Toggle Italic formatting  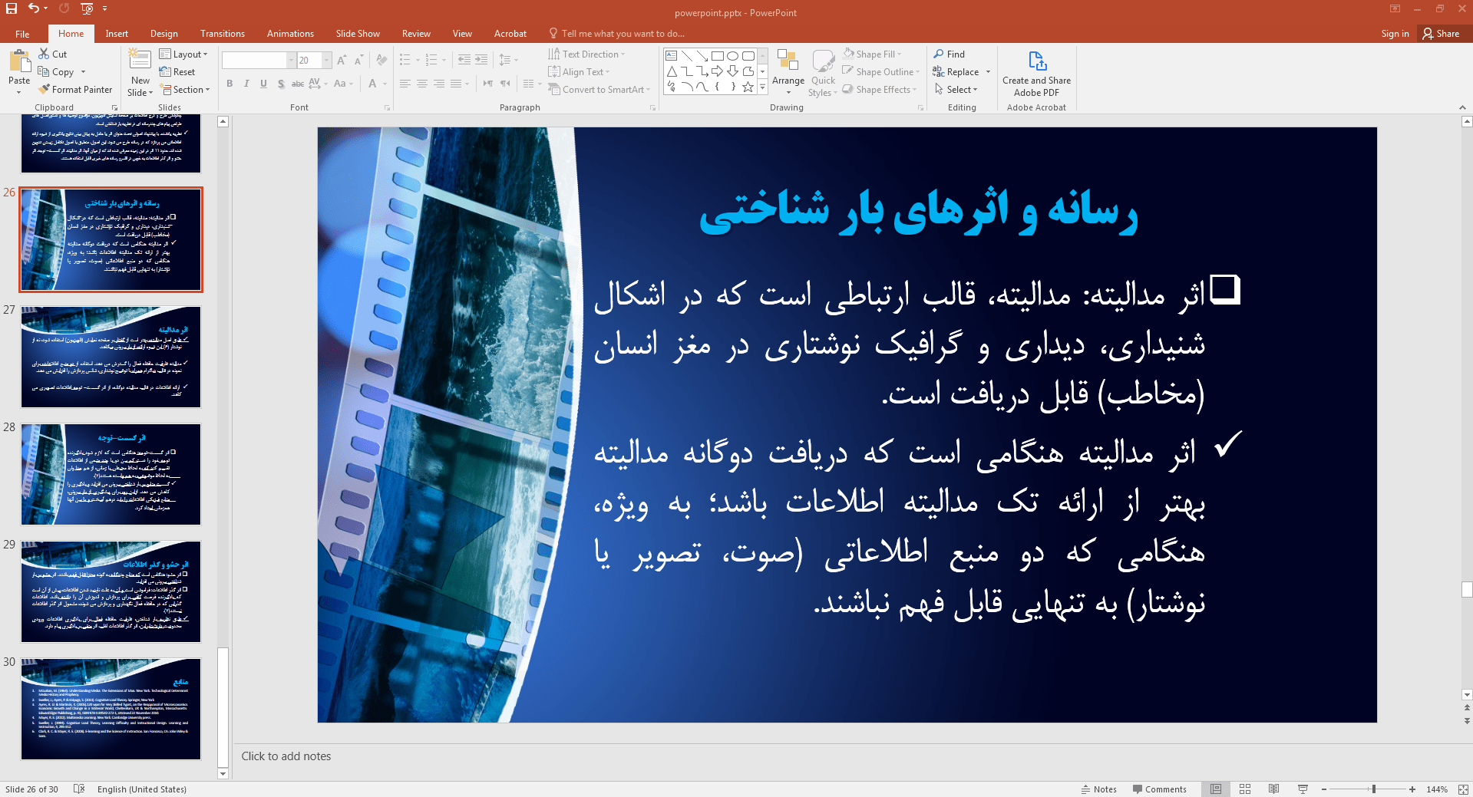click(x=246, y=84)
